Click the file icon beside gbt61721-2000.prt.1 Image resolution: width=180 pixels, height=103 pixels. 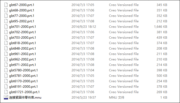click(x=6, y=92)
